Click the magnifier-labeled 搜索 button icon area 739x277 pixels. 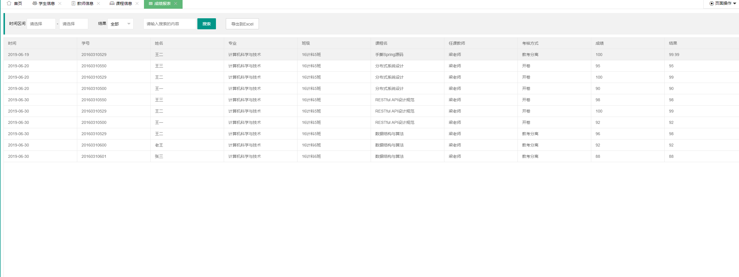[x=206, y=23]
